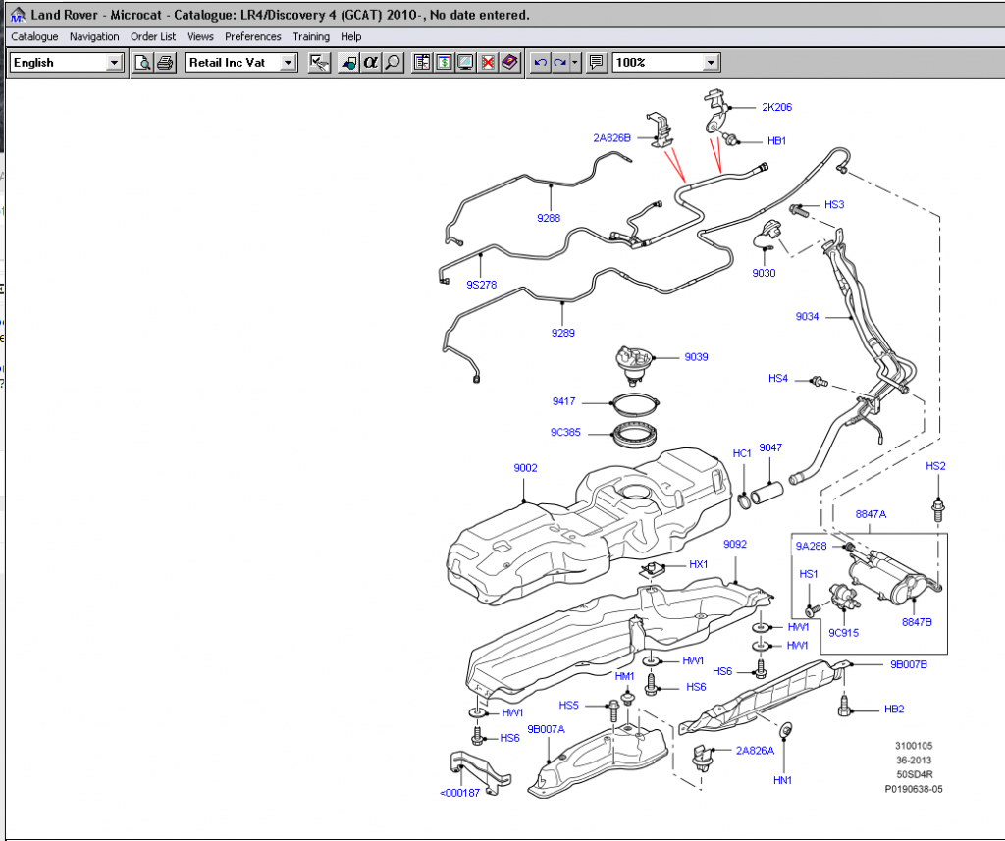Click the checkmark selection tool icon

click(319, 62)
